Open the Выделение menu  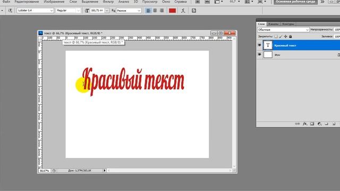click(90, 2)
